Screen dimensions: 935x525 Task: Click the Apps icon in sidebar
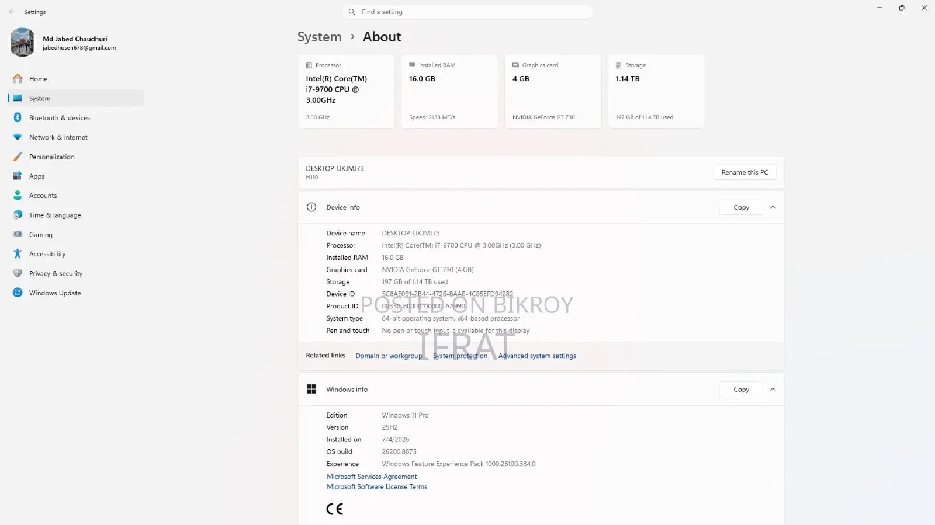18,176
